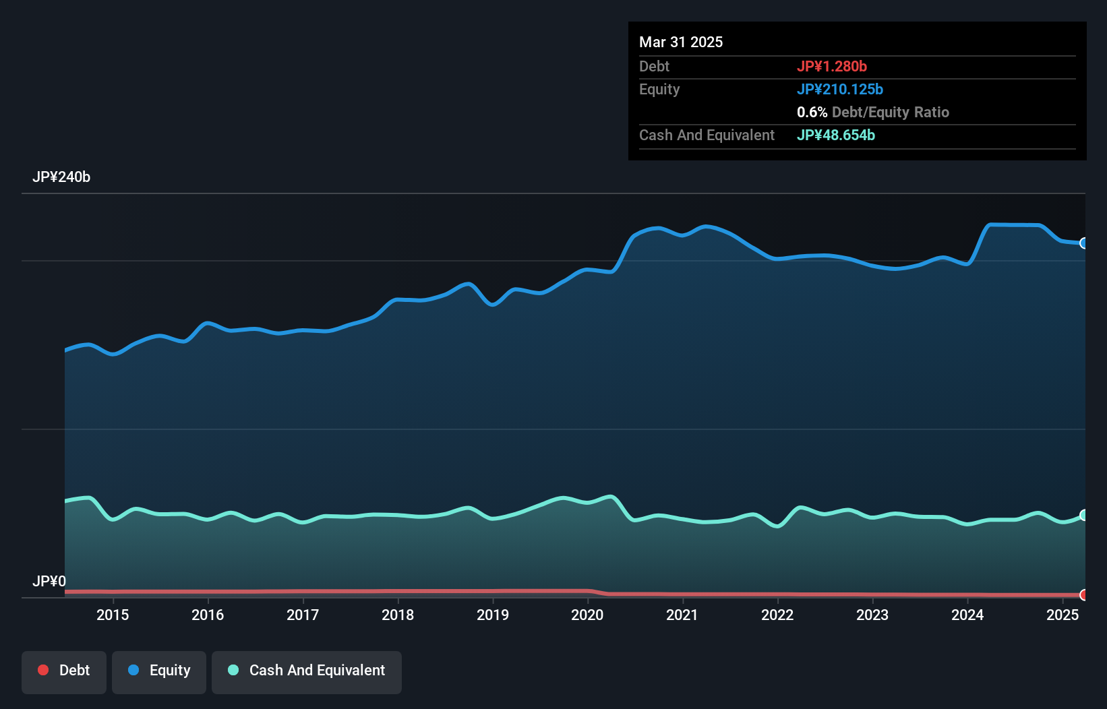The width and height of the screenshot is (1107, 709).
Task: Click the 2015 x-axis label
Action: coord(113,615)
